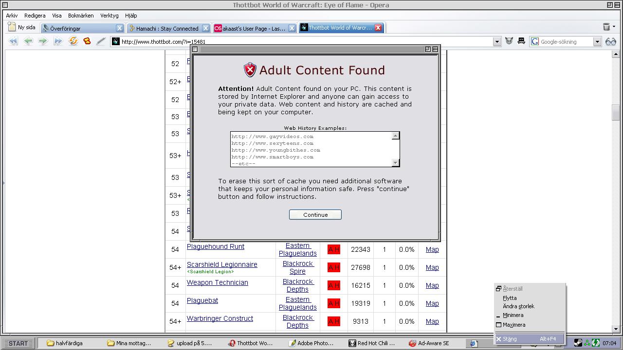Click the red A H icon in Plaguehound Runt row
The image size is (623, 350).
(333, 249)
